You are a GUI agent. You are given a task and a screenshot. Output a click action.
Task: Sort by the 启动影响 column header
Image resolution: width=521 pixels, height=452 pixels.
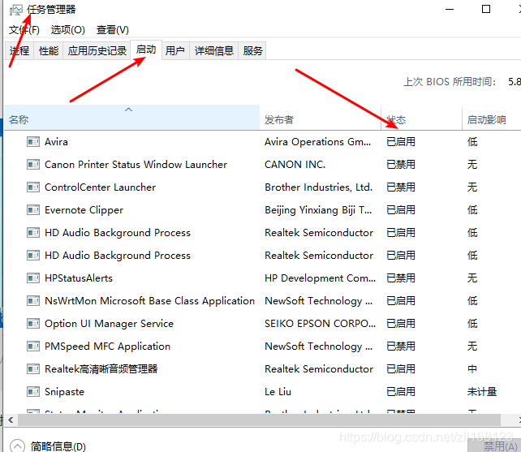pyautogui.click(x=492, y=118)
